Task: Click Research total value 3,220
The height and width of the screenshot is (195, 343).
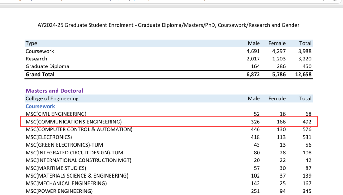Action: [x=305, y=59]
